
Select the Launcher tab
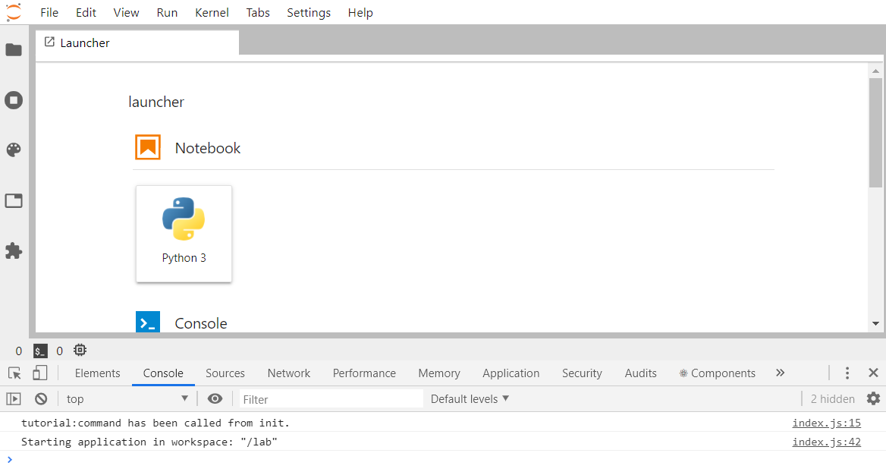tap(137, 43)
